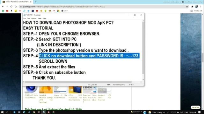Open Office Professional 2019 thumbnail
204x114 pixels.
pyautogui.click(x=75, y=90)
